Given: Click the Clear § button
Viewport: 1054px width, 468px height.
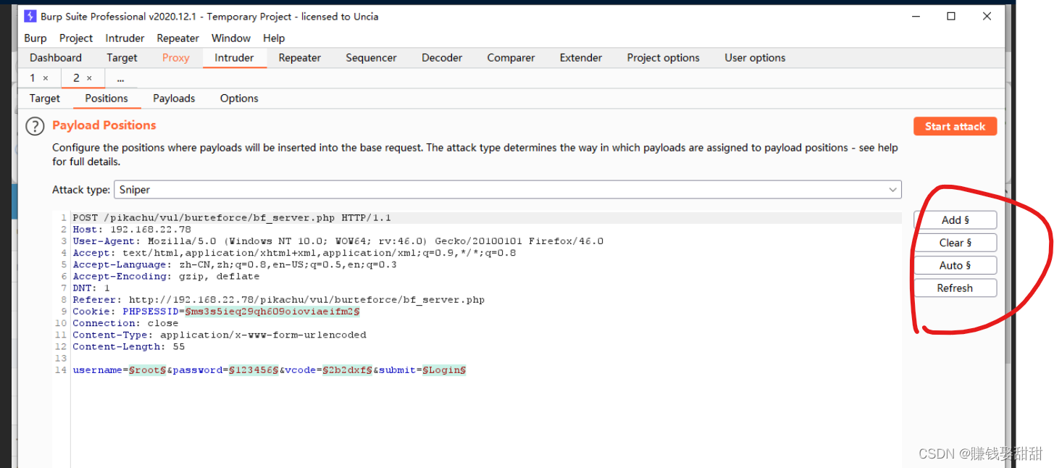Looking at the screenshot, I should pyautogui.click(x=955, y=243).
